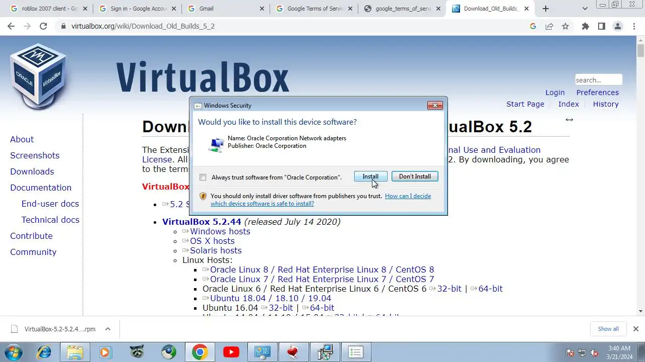Open Preferences link

[x=597, y=93]
